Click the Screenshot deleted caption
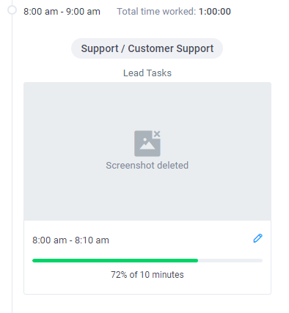The width and height of the screenshot is (289, 313). pos(147,166)
